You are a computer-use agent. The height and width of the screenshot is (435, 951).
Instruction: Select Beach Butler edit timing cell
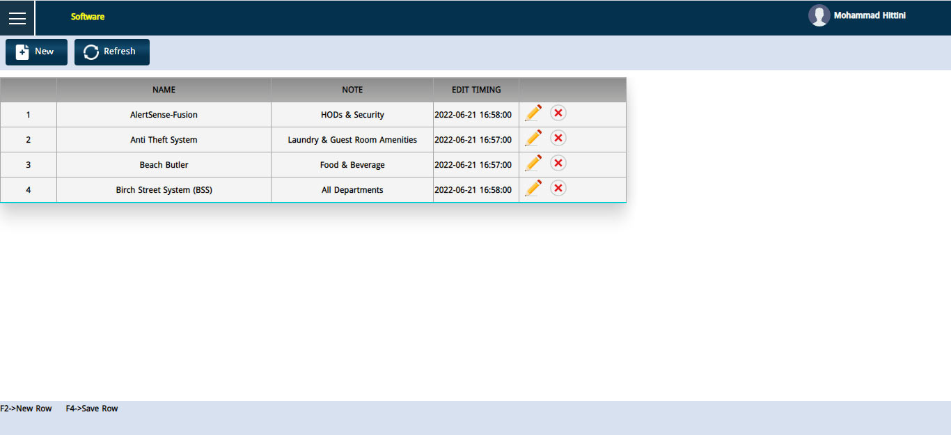pyautogui.click(x=476, y=165)
